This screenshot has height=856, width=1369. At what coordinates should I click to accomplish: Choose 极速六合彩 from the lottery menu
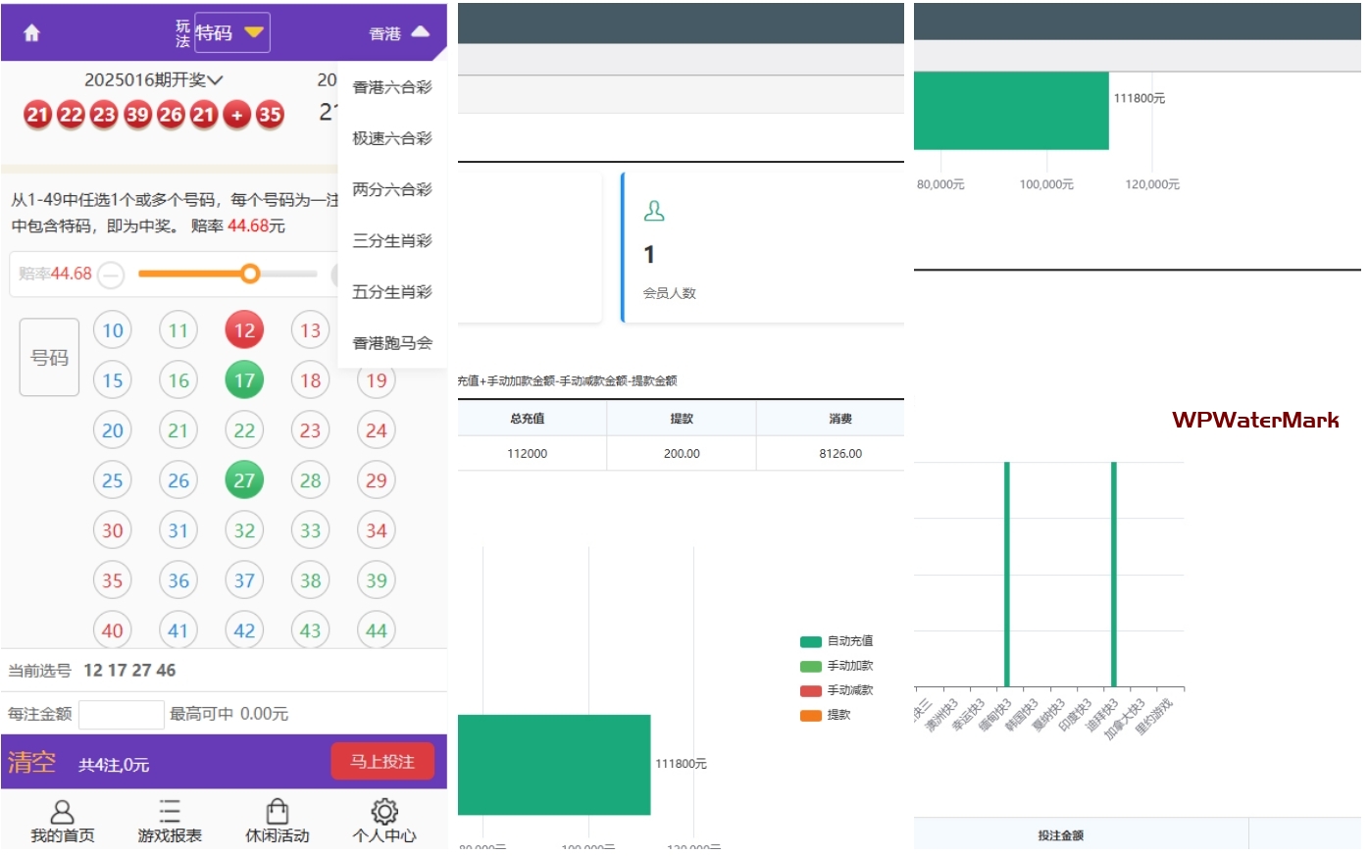[x=392, y=138]
